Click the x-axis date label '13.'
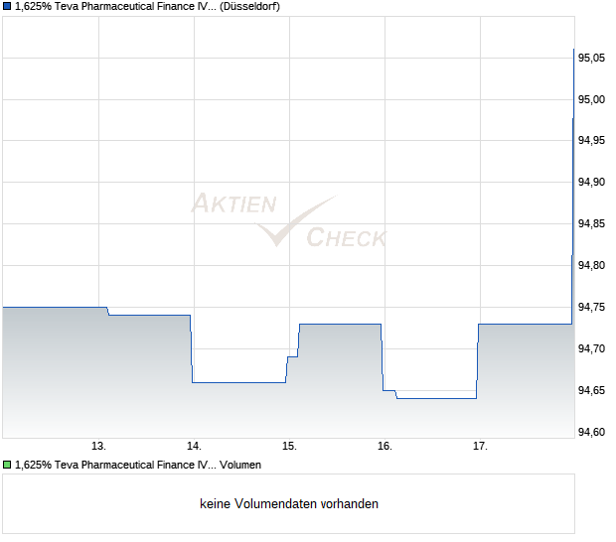This screenshot has height=542, width=616. click(x=98, y=447)
